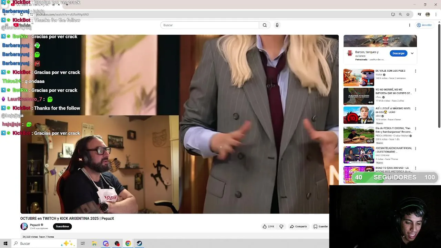Click the ROAD TO $200.000 USD video title
441x248 pixels.
(x=393, y=169)
